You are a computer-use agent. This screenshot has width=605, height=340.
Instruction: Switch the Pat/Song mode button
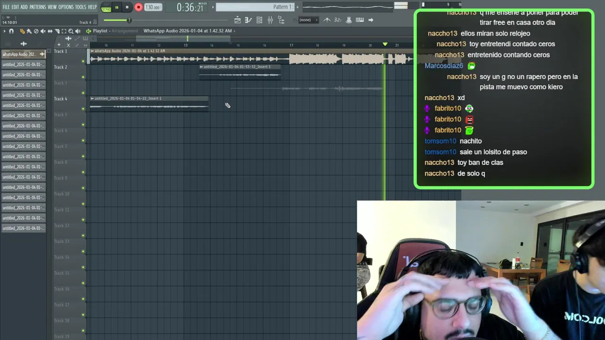(x=106, y=7)
